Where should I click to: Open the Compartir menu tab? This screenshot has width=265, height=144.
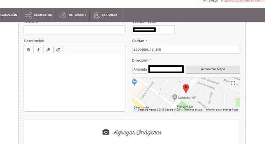point(38,15)
